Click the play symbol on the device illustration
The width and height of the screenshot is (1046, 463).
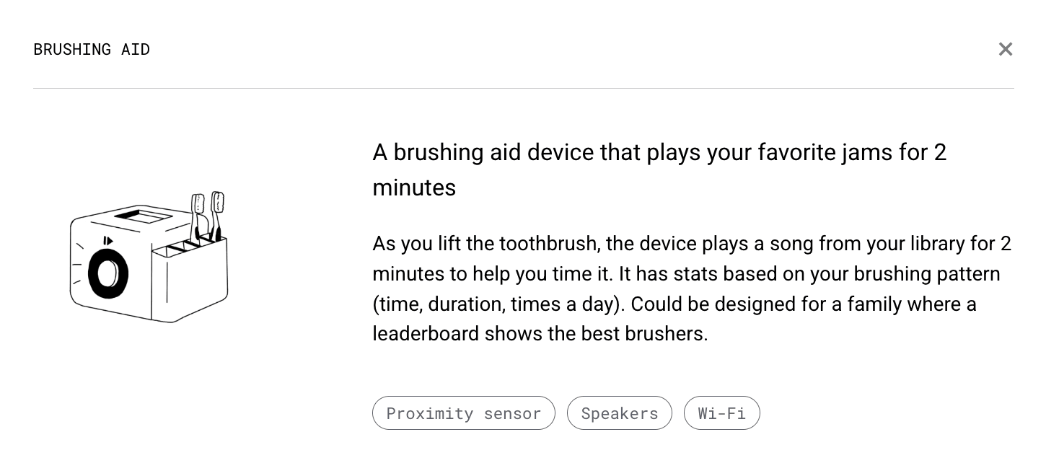point(110,240)
